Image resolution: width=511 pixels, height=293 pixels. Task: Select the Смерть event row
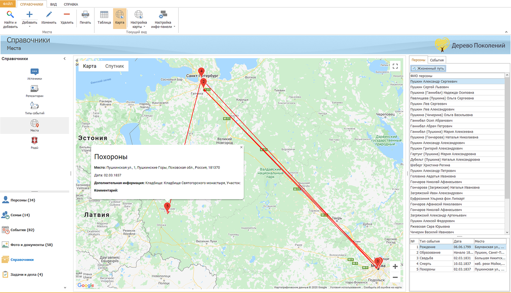click(458, 264)
